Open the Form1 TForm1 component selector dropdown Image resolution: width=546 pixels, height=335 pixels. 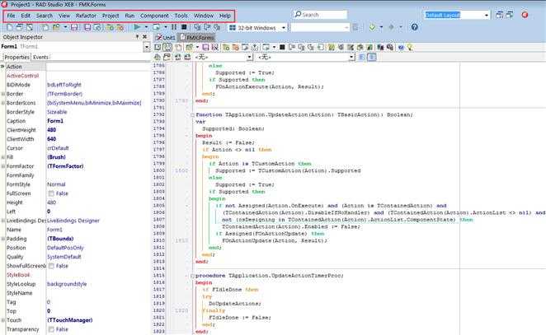(x=147, y=47)
